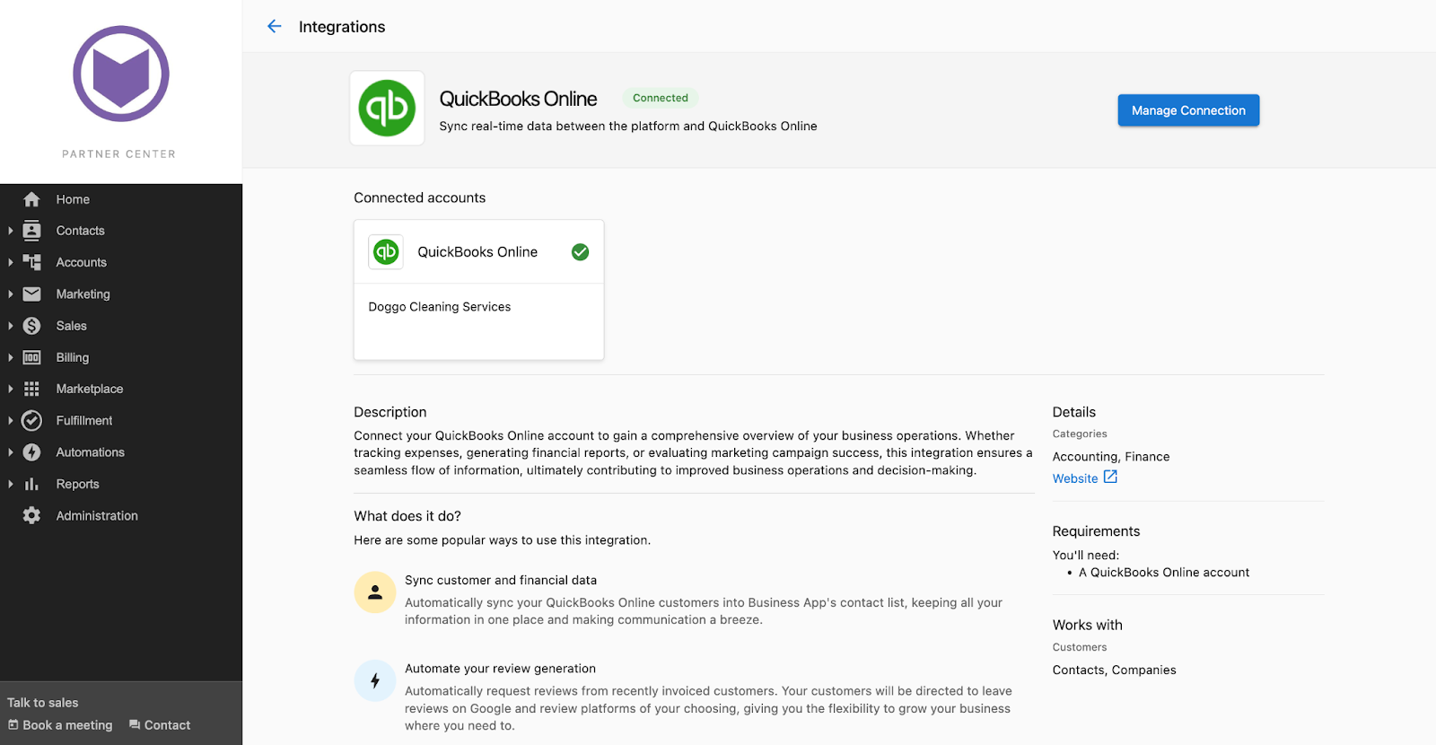The height and width of the screenshot is (745, 1436).
Task: Expand the Billing sidebar arrow
Action: pos(10,357)
